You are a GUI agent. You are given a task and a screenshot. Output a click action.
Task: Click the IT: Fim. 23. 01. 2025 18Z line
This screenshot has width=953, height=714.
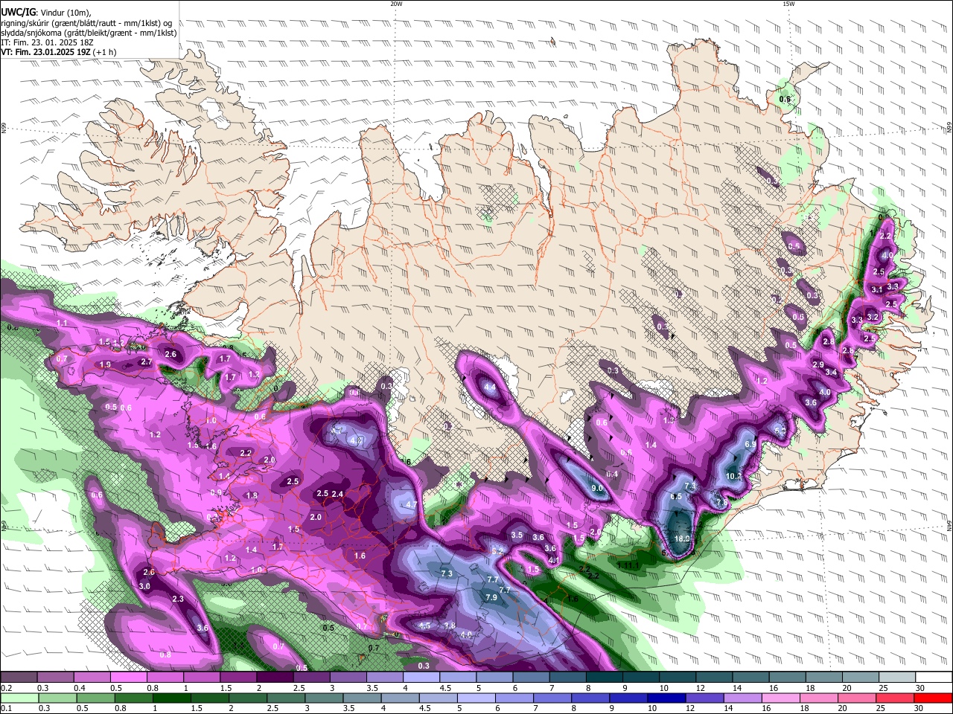47,42
